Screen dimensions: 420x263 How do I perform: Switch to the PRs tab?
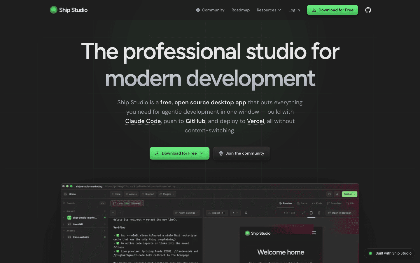(350, 203)
